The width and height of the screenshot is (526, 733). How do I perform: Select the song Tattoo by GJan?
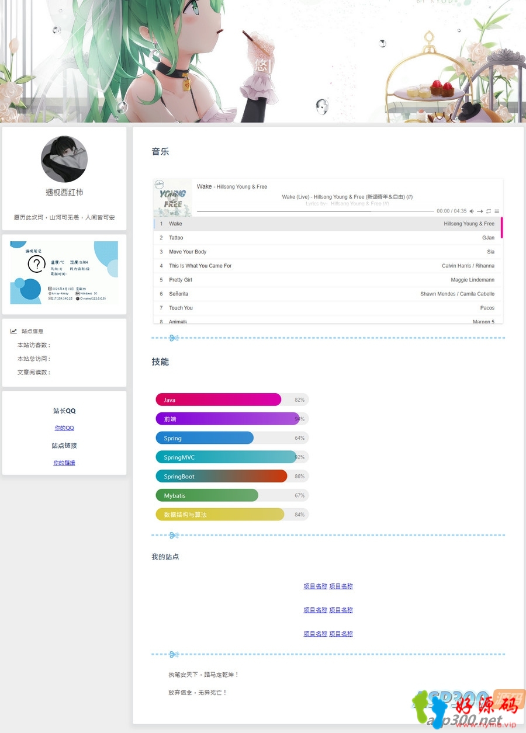pyautogui.click(x=327, y=238)
